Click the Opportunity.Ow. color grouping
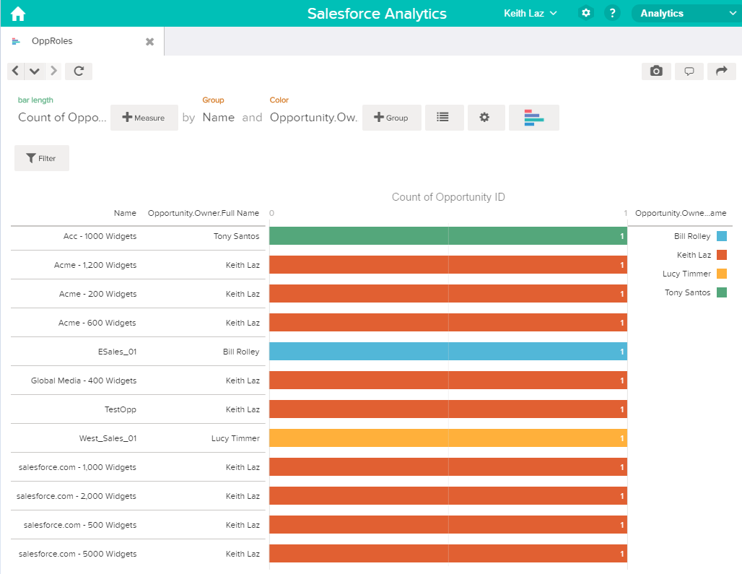Viewport: 742px width, 574px height. pyautogui.click(x=313, y=118)
